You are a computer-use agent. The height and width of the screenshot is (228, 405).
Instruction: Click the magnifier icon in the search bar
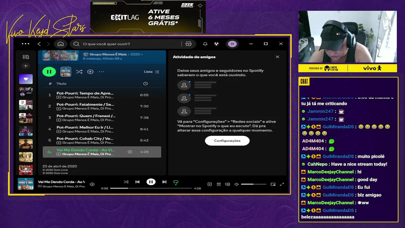(x=77, y=44)
